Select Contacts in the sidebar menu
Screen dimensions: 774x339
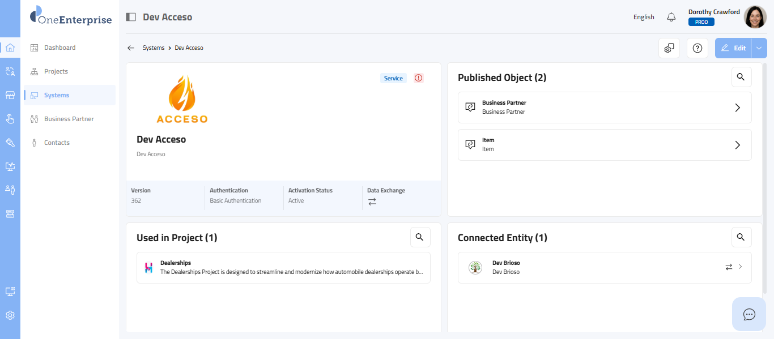pos(57,143)
